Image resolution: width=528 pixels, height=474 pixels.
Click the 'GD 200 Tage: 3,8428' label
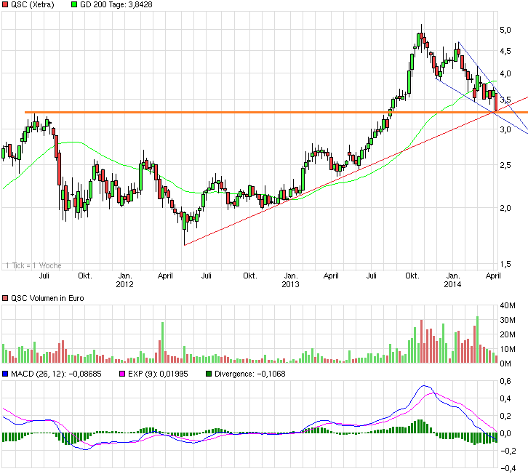[116, 4]
